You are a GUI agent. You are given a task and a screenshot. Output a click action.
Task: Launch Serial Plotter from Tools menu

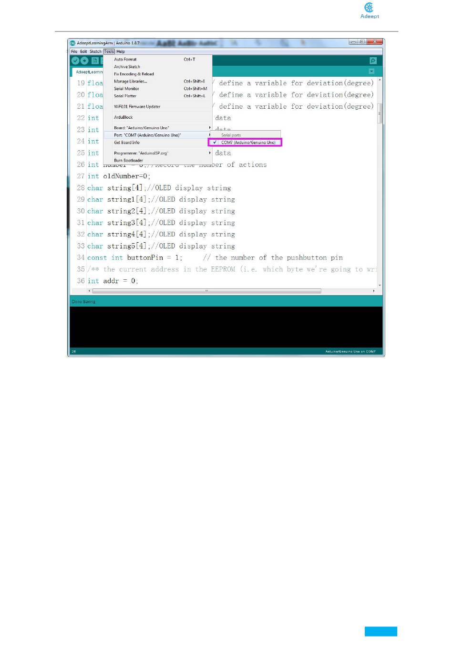tap(158, 96)
